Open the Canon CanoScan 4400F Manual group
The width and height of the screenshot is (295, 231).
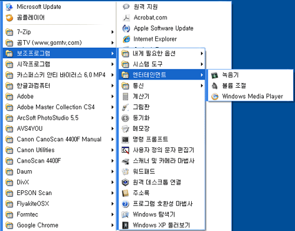[x=60, y=139]
